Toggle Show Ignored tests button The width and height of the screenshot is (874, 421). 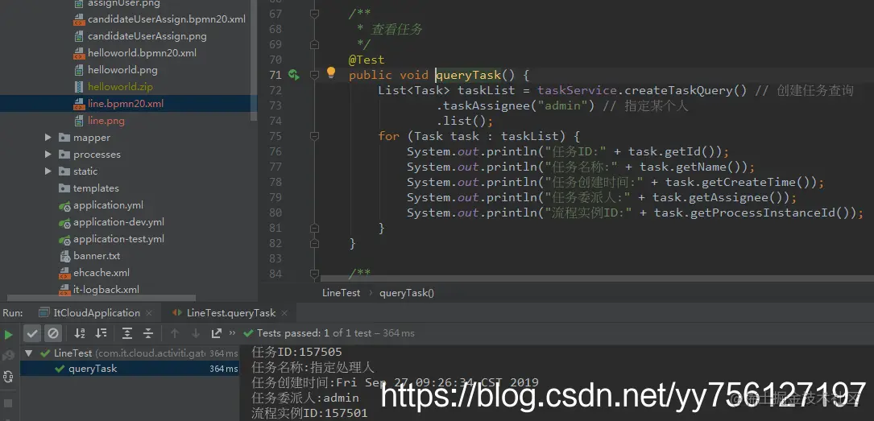53,333
